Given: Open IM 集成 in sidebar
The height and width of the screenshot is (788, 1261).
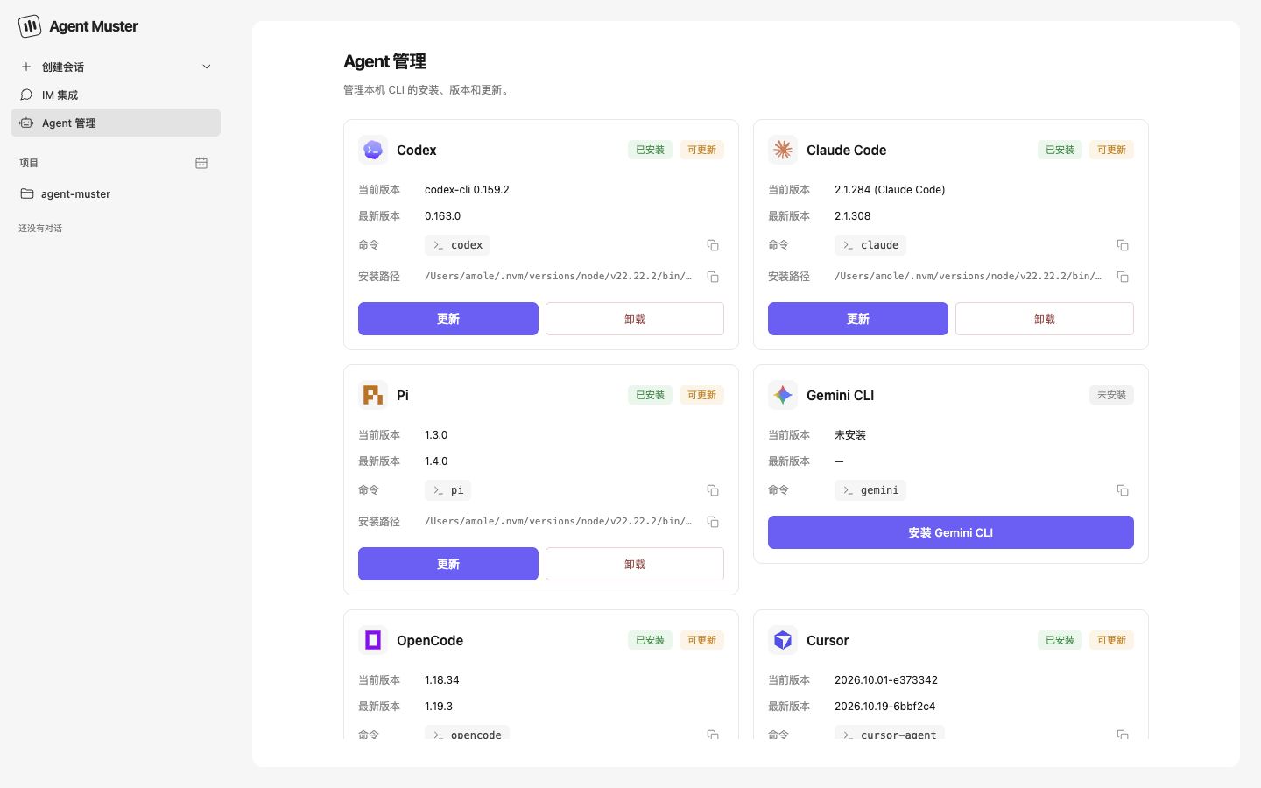Looking at the screenshot, I should pos(116,95).
